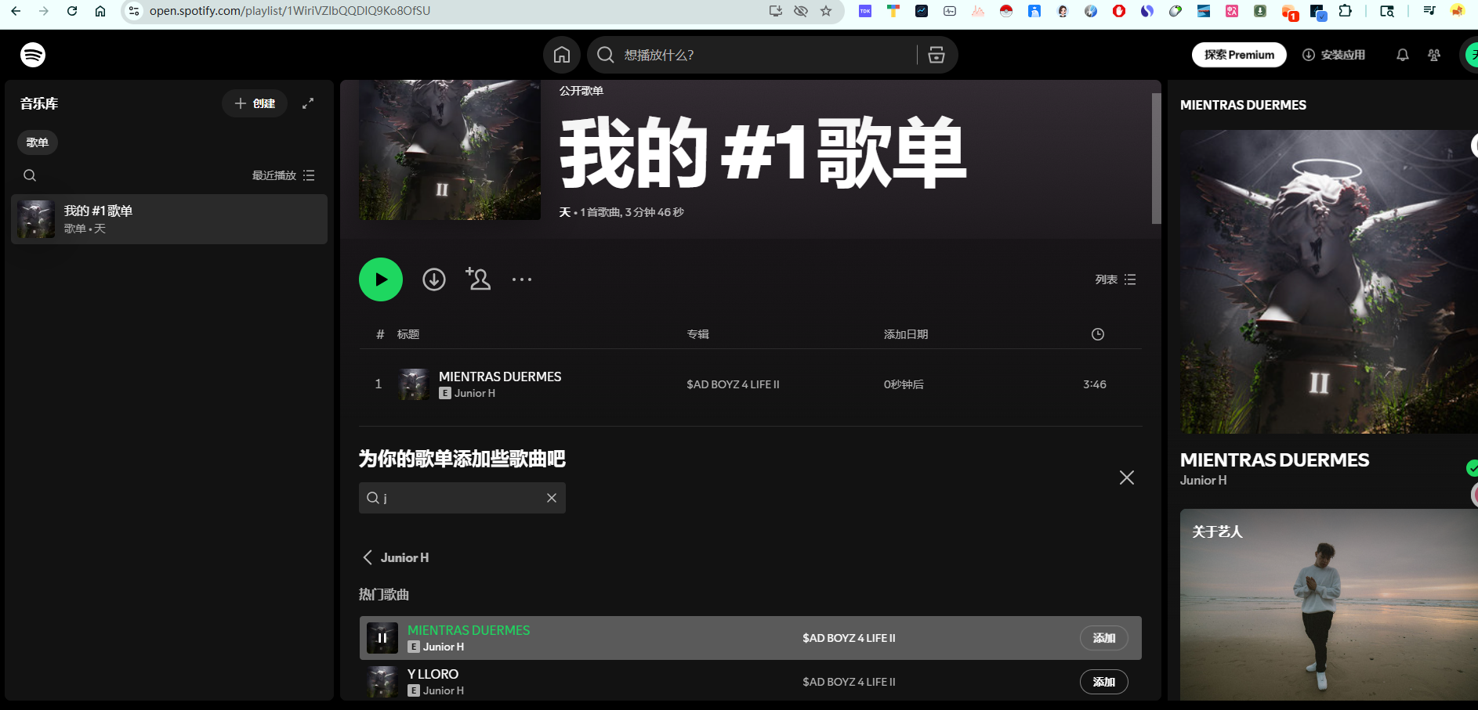Open Junior H under now playing title
Screen dimensions: 1478x710
(1204, 480)
